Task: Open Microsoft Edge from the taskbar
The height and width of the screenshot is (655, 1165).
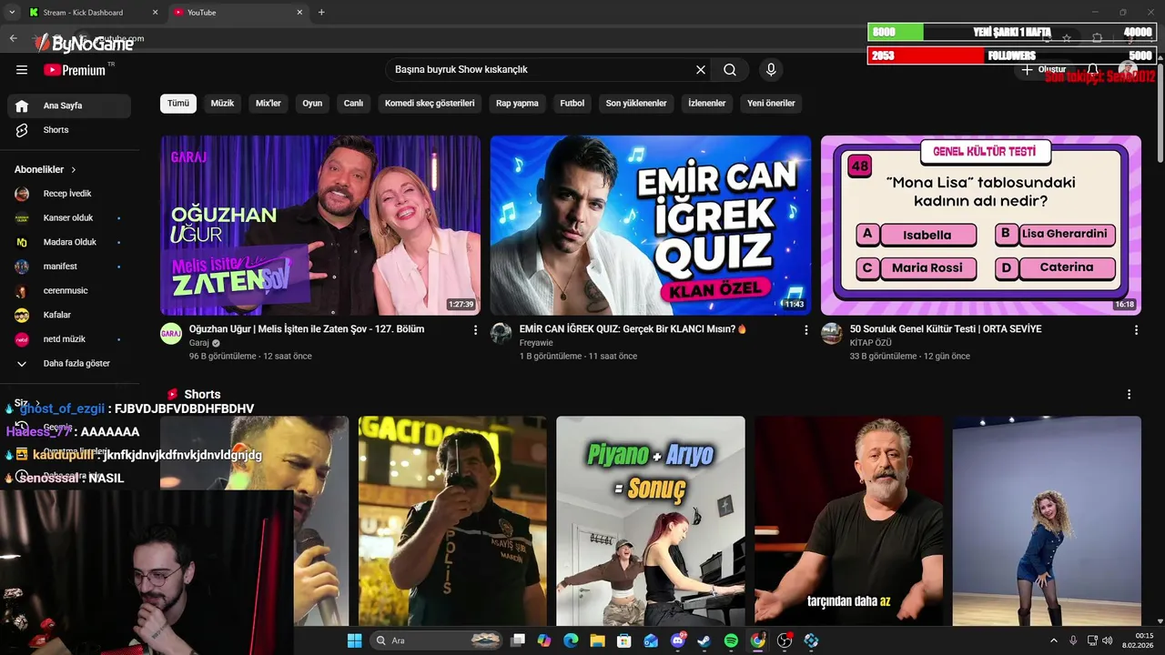Action: (x=571, y=640)
